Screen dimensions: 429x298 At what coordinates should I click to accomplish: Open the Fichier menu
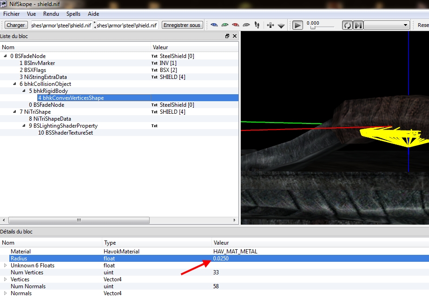coord(12,14)
